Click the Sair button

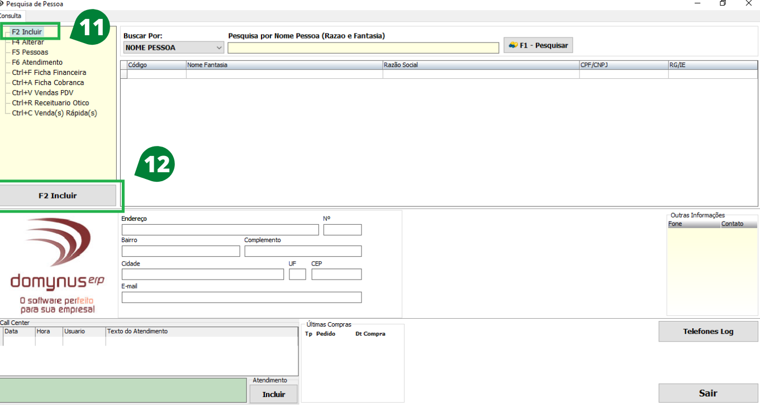tap(708, 393)
